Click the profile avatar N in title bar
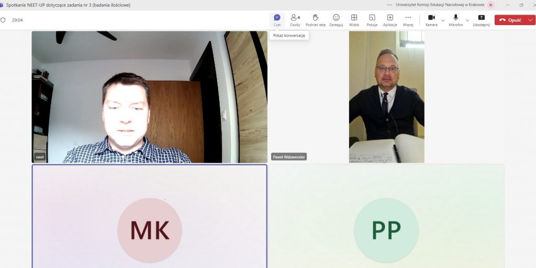536x268 pixels. pos(490,5)
